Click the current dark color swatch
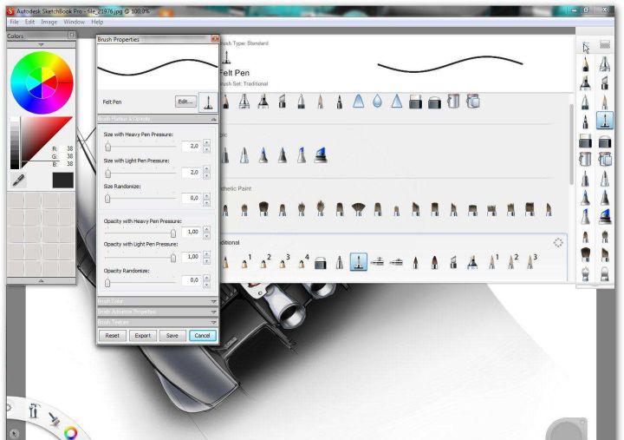 coord(63,181)
